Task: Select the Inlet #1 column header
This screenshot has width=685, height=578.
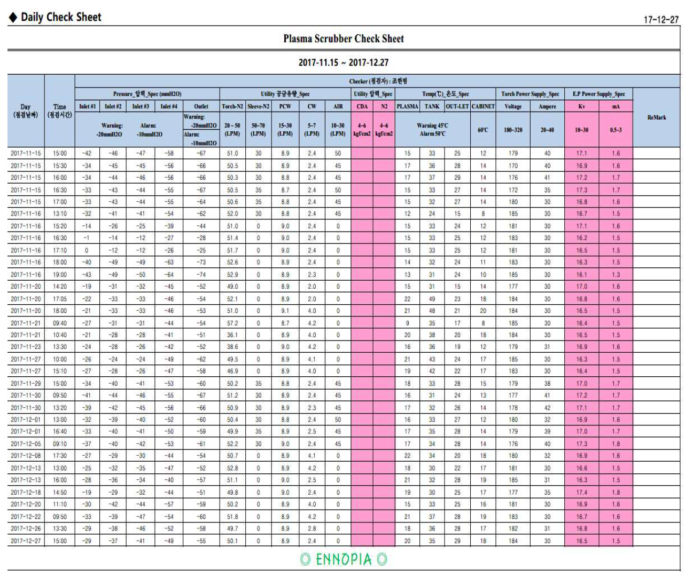Action: click(x=87, y=106)
